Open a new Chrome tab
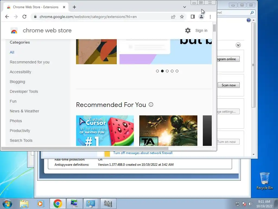Screen dimensions: 278x209 74,7
